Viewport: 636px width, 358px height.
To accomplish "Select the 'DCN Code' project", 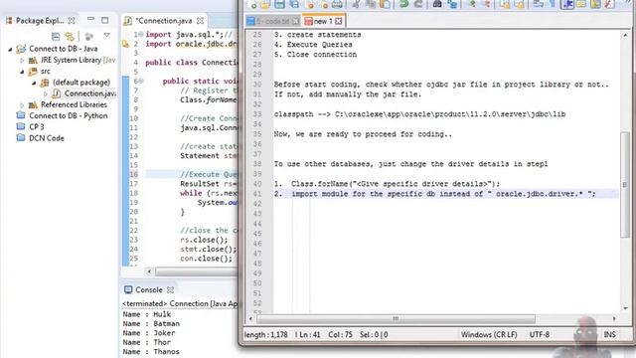I will pyautogui.click(x=47, y=138).
